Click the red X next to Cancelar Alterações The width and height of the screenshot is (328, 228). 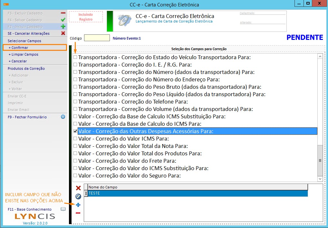[63, 33]
